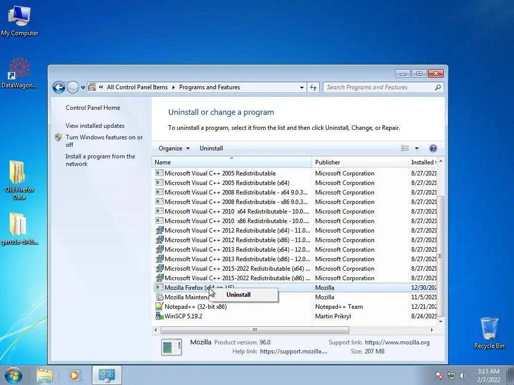Open Windows Explorer from the taskbar
The height and width of the screenshot is (385, 514).
tap(45, 375)
